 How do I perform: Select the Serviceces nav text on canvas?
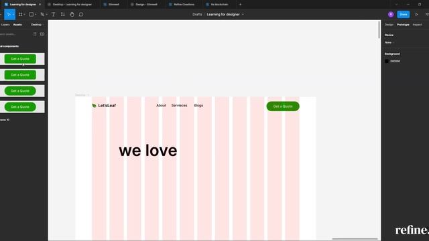click(x=179, y=106)
